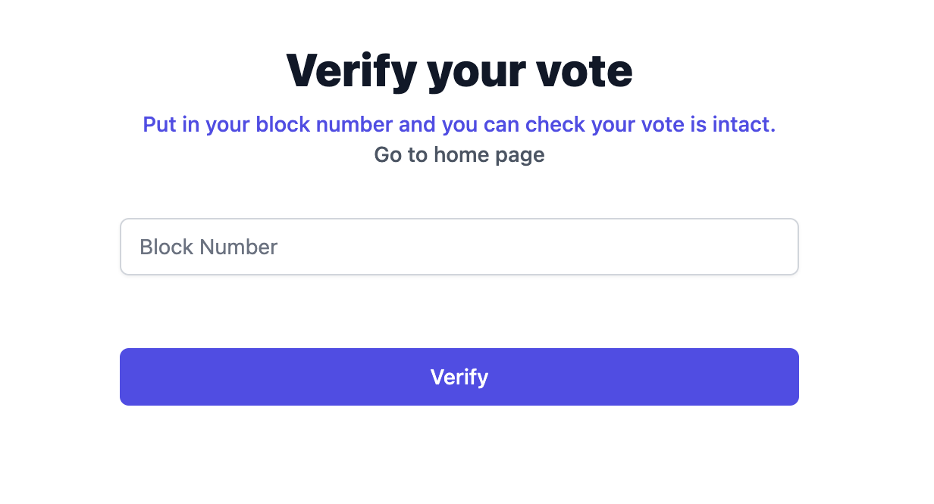Click the Verify your vote heading

[459, 71]
